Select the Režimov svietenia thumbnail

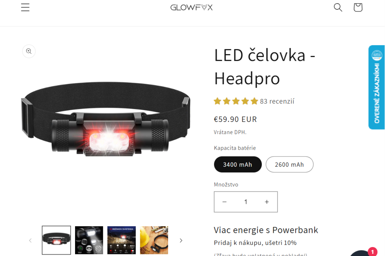coord(122,240)
